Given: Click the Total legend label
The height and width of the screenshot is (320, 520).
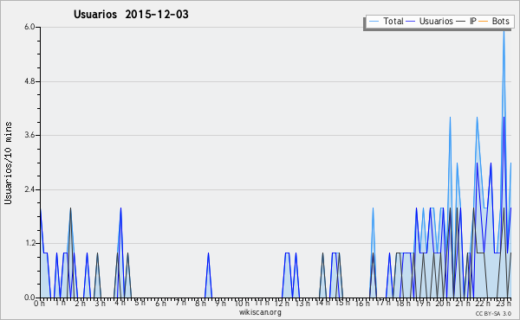Looking at the screenshot, I should pos(393,21).
